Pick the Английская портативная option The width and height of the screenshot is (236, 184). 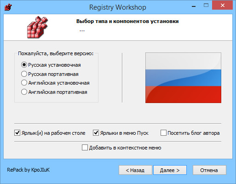click(x=54, y=92)
